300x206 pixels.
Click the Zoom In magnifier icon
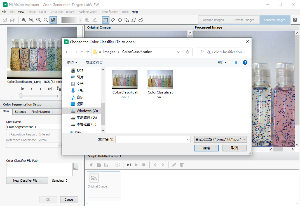(24, 20)
